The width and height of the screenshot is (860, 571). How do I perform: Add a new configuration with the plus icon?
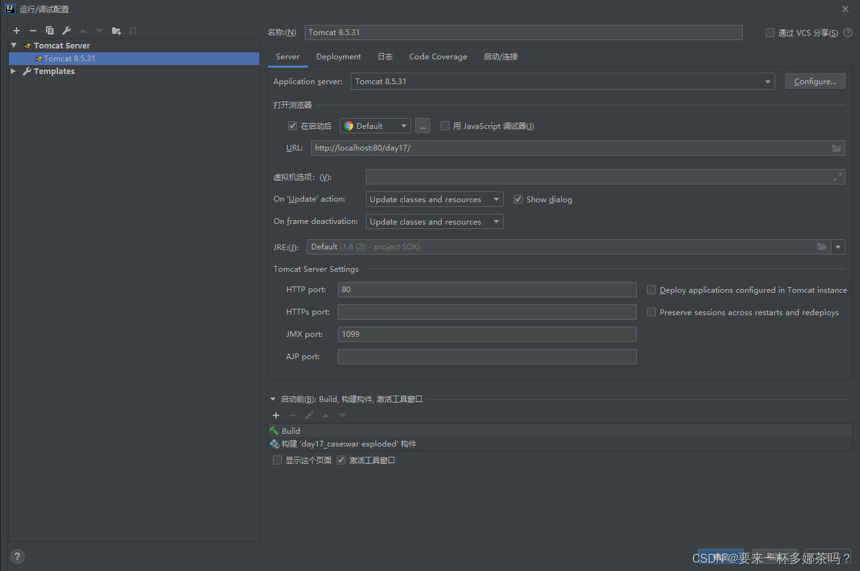click(17, 31)
